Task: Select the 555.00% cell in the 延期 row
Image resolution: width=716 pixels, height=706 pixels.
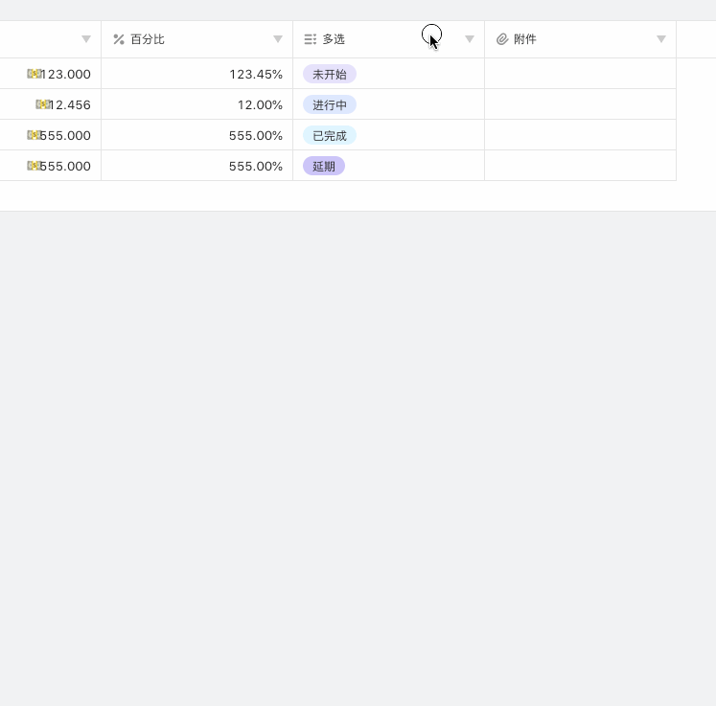Action: 196,165
